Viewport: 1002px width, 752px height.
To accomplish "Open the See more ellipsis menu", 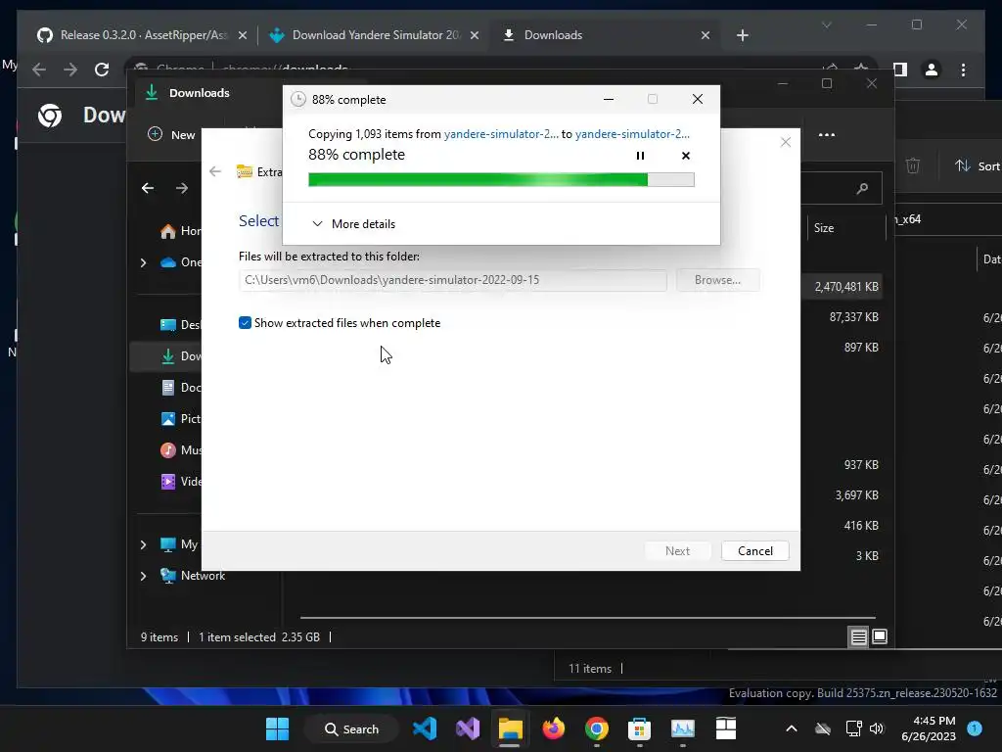I will (826, 135).
